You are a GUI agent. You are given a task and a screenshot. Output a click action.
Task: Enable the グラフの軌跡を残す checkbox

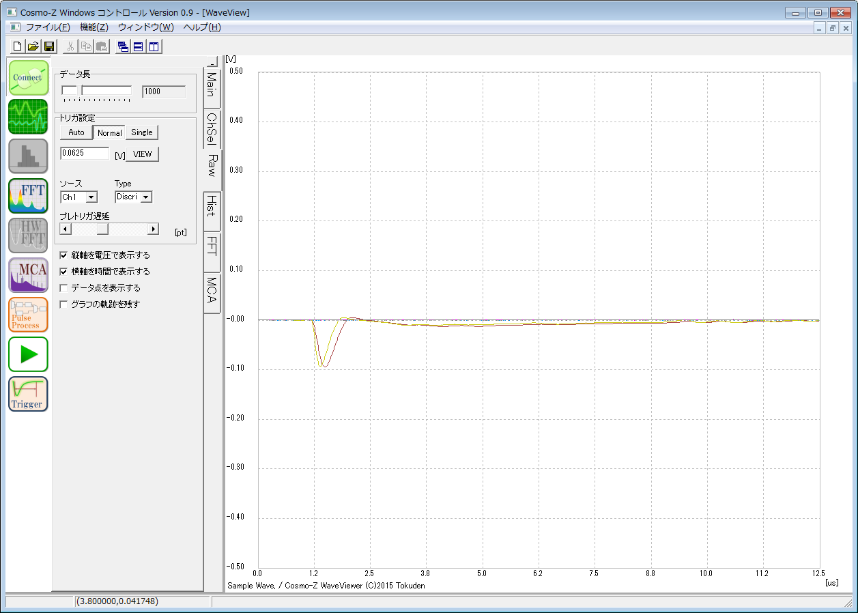[x=64, y=304]
